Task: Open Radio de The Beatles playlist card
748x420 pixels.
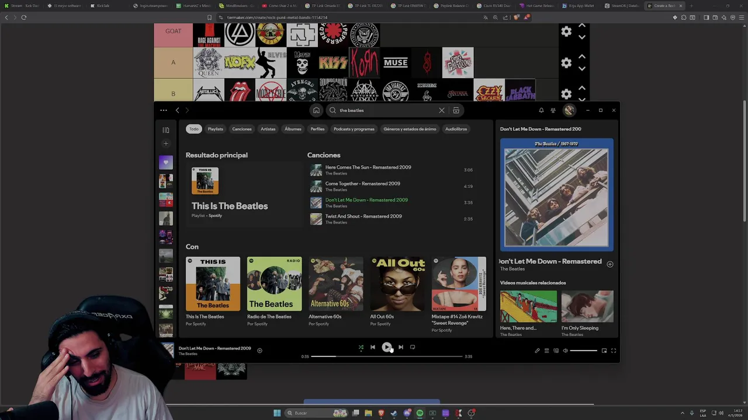Action: tap(274, 292)
